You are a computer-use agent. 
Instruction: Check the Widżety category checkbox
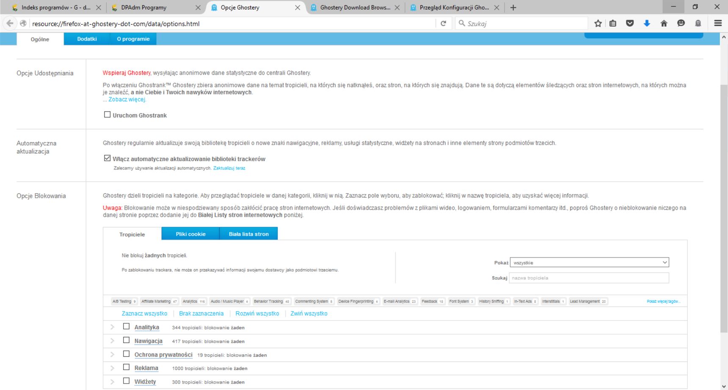click(x=126, y=381)
